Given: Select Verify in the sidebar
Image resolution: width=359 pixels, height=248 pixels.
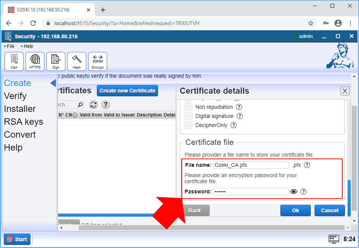Looking at the screenshot, I should (x=15, y=96).
